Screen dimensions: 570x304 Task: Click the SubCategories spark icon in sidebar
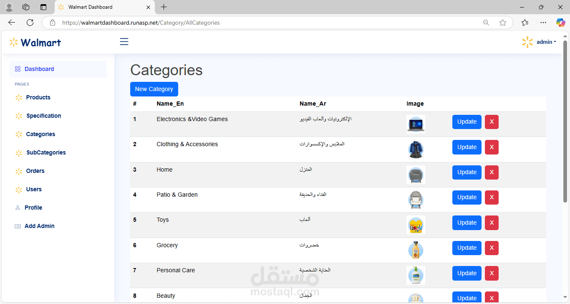pos(18,153)
